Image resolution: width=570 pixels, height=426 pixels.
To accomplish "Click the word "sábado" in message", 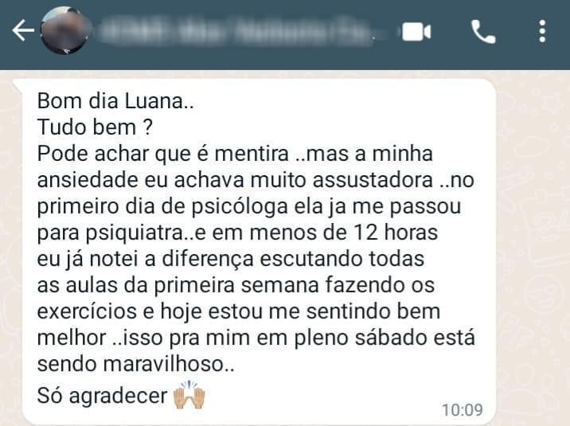I will tap(390, 338).
